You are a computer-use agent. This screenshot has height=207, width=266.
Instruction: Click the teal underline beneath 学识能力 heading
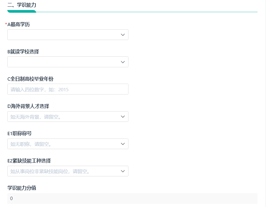(22, 12)
